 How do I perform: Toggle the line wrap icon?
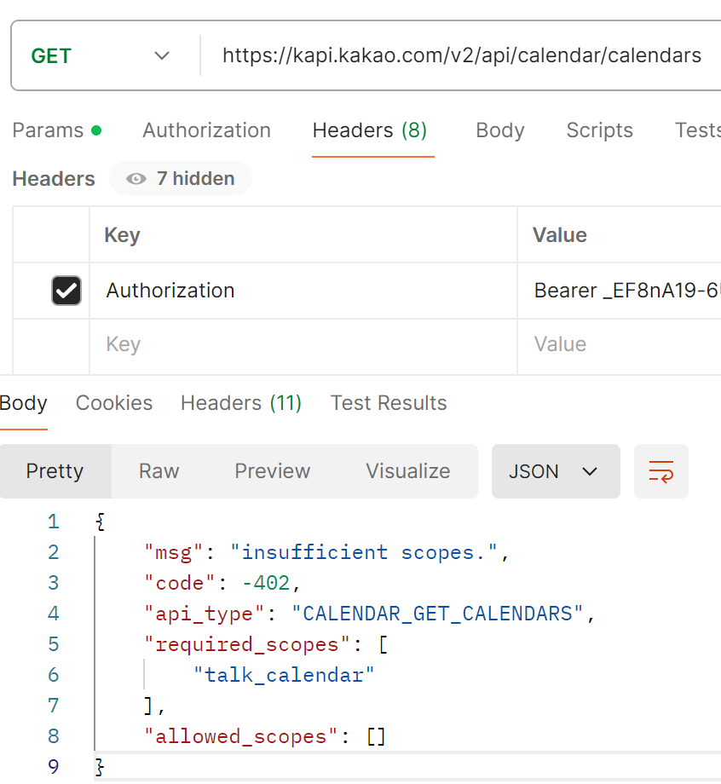661,471
